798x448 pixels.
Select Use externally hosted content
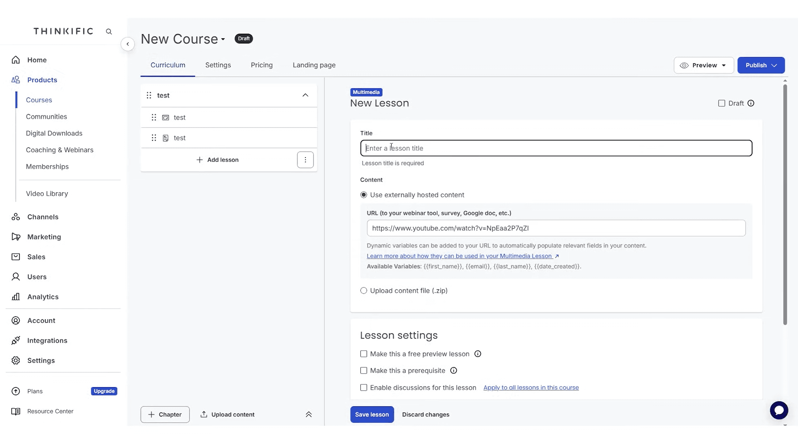coord(363,194)
